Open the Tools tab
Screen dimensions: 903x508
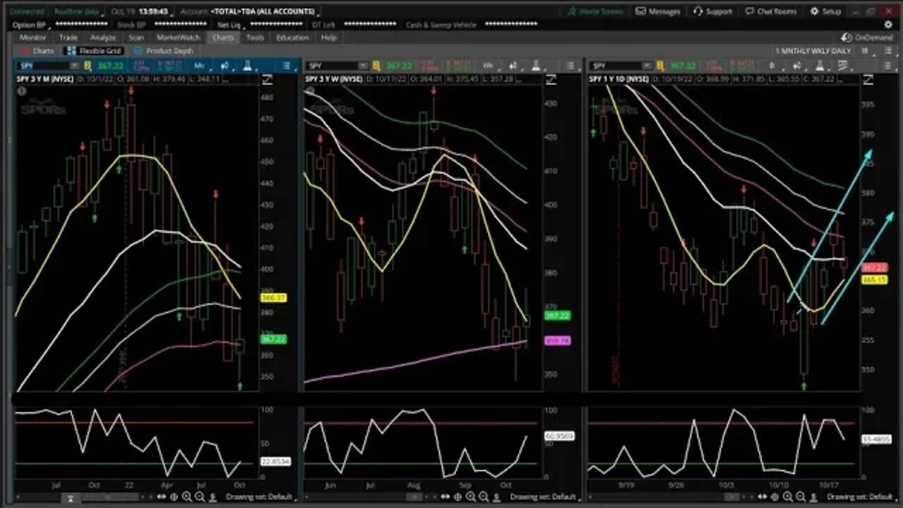click(x=255, y=37)
